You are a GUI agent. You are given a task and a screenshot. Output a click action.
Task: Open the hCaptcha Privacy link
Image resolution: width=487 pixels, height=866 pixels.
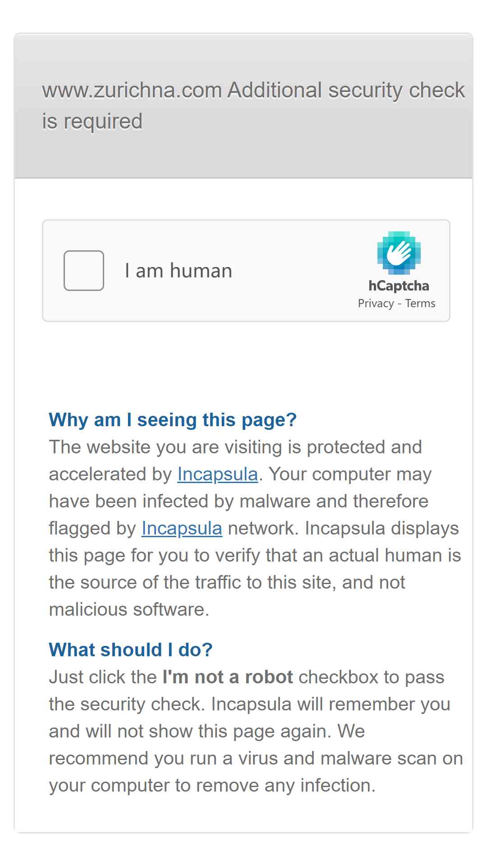click(376, 304)
